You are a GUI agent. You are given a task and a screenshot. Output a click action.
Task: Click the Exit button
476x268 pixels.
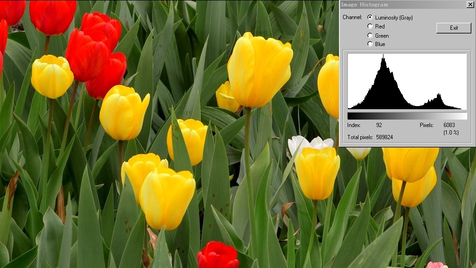(x=454, y=27)
